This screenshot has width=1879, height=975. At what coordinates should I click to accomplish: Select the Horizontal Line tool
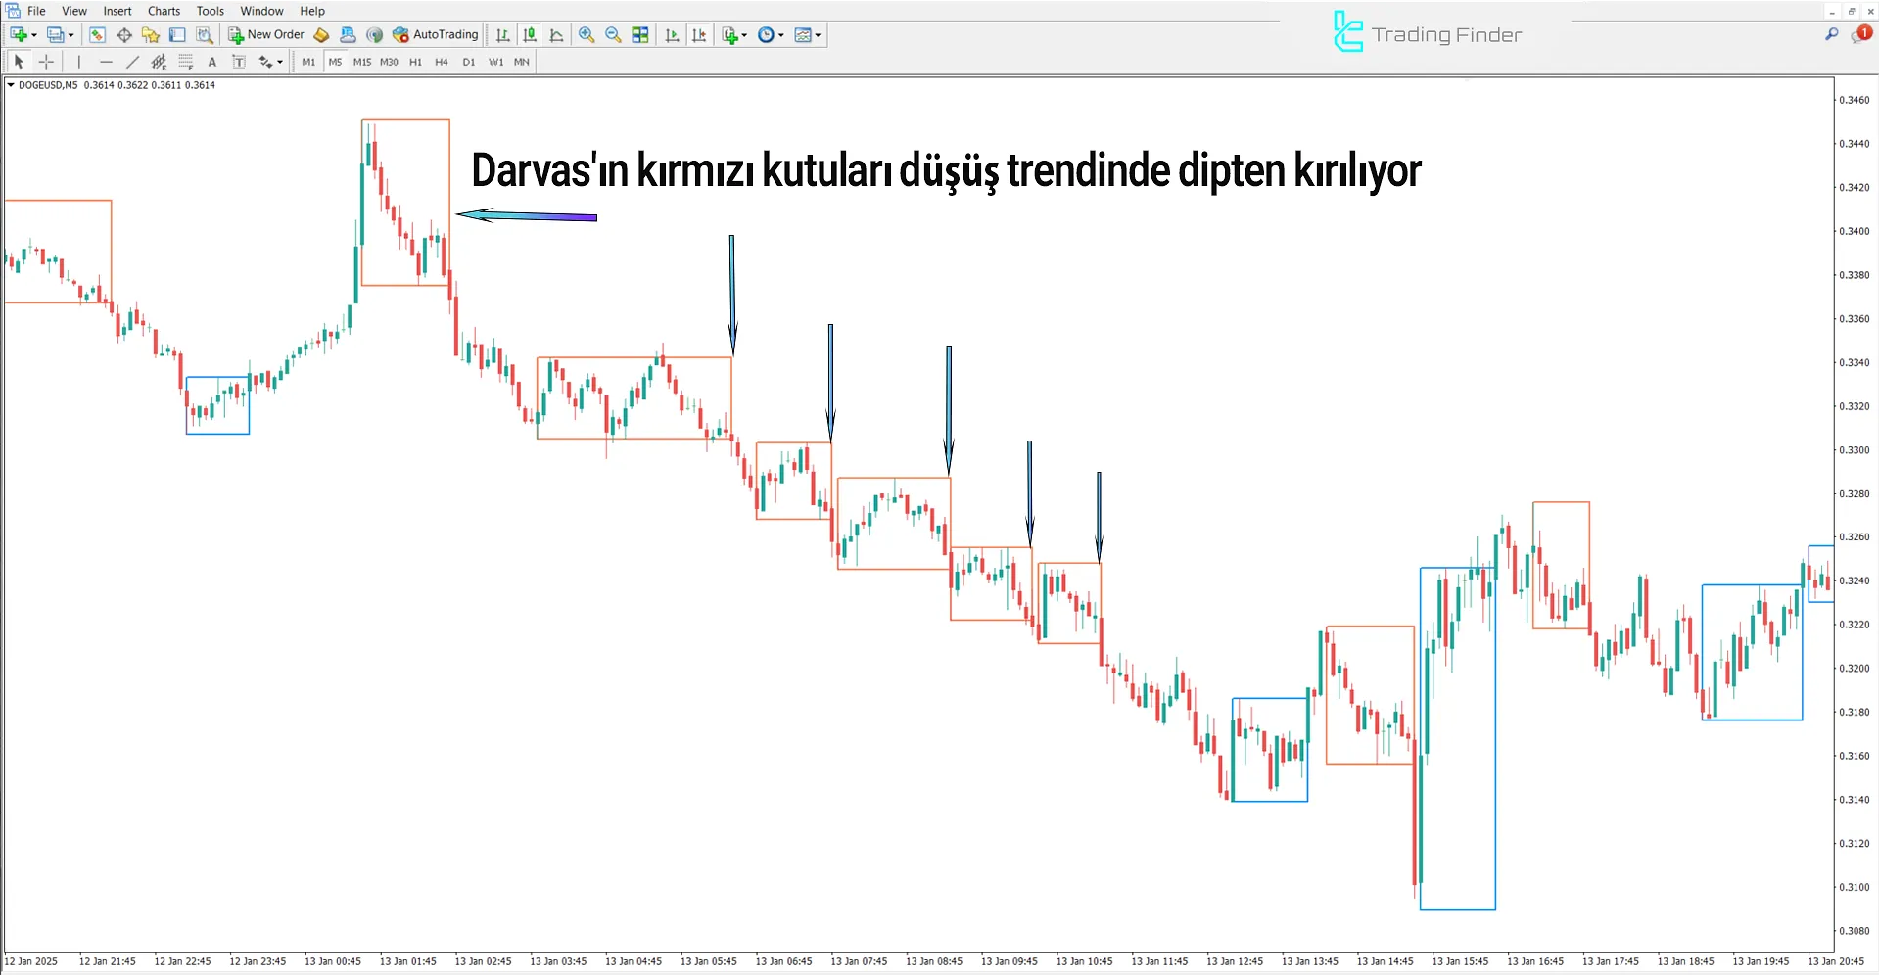(x=106, y=62)
